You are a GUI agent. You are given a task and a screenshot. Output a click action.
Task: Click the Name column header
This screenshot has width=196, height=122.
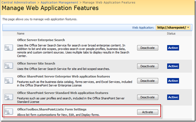pyautogui.click(x=21, y=33)
